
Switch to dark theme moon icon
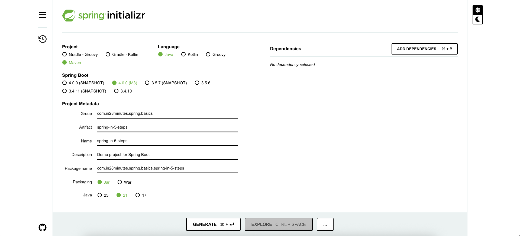[478, 20]
